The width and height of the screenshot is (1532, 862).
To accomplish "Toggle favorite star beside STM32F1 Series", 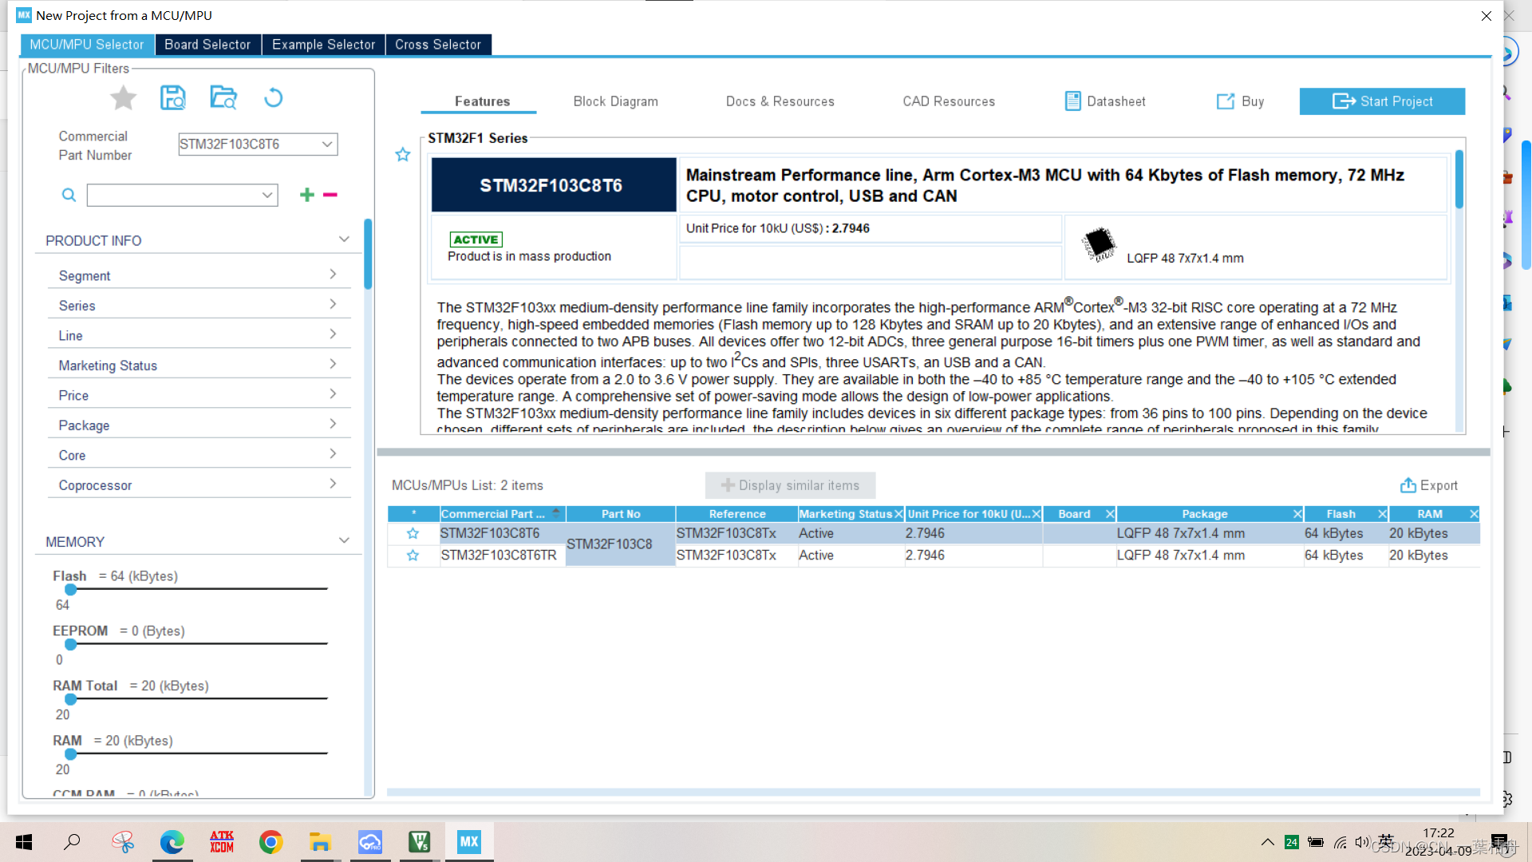I will (403, 154).
